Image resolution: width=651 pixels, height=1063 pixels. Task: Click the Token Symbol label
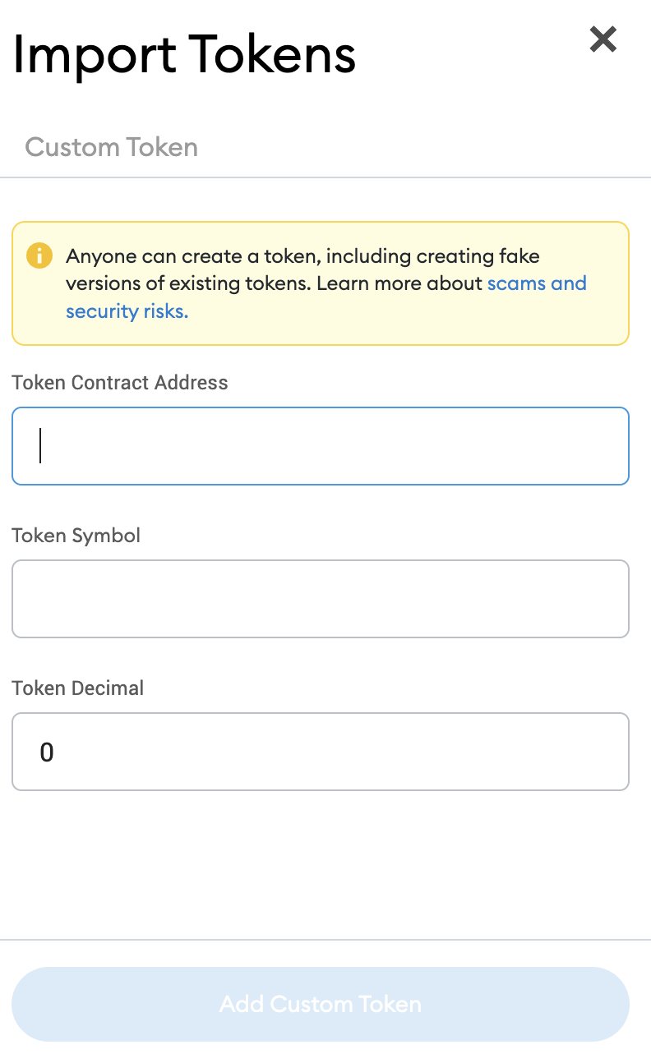[x=76, y=536]
